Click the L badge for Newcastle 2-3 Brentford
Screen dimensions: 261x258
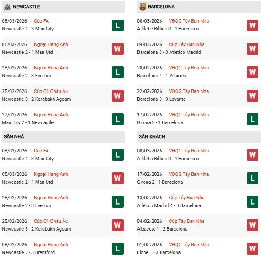pos(117,248)
